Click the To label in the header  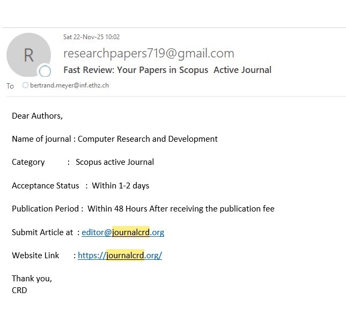tap(10, 86)
